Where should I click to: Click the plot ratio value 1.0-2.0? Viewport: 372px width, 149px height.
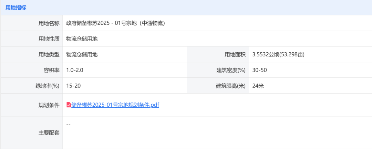pos(75,70)
